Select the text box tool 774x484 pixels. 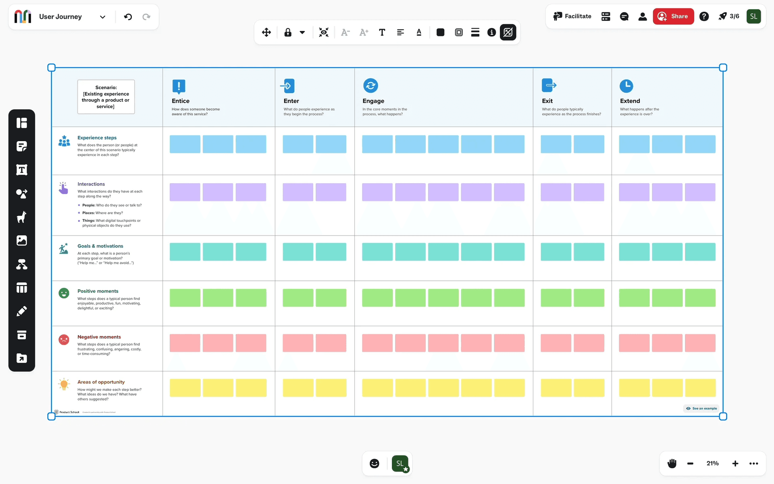point(22,170)
